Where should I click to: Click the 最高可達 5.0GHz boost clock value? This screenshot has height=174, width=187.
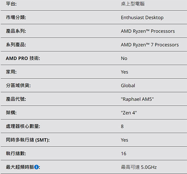(139, 167)
